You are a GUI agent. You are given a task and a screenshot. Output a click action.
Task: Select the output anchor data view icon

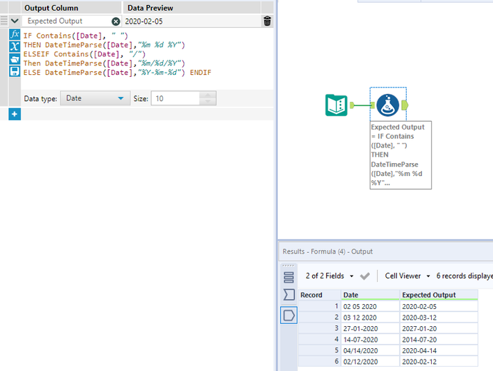[x=289, y=315]
